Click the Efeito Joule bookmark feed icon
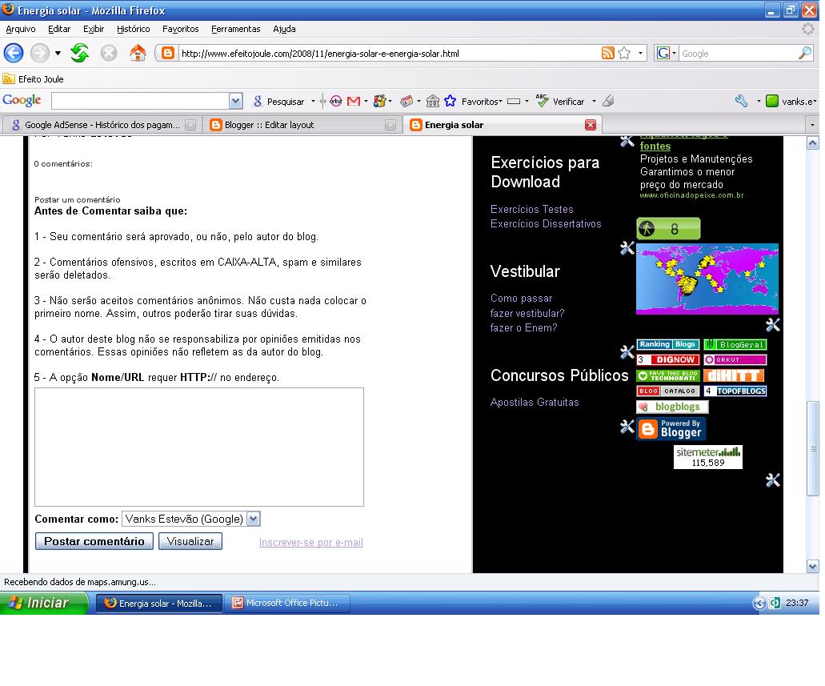The image size is (825, 686). click(9, 79)
